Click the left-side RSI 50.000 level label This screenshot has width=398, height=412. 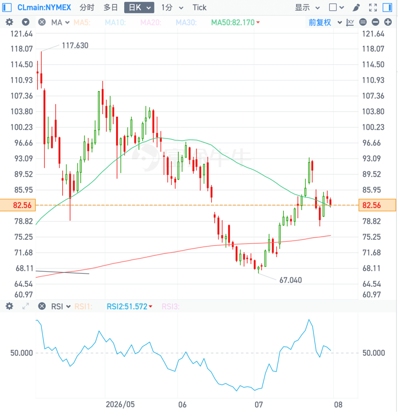(x=21, y=353)
